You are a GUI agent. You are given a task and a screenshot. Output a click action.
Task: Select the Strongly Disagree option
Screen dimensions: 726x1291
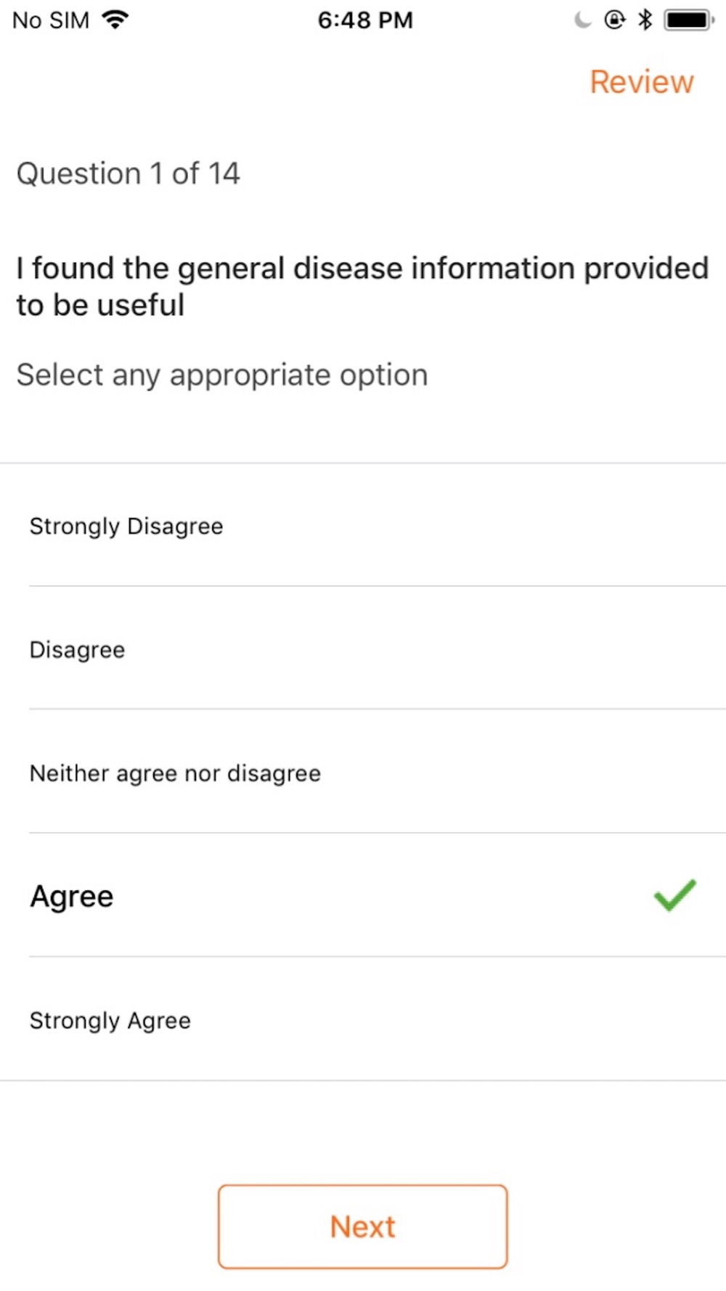(x=363, y=525)
